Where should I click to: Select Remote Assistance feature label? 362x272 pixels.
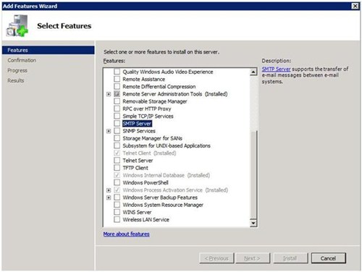143,79
